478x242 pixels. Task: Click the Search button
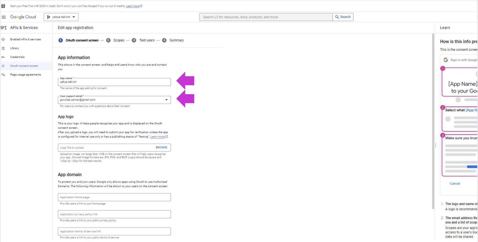(x=343, y=17)
